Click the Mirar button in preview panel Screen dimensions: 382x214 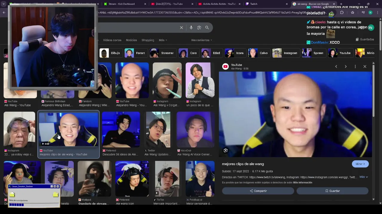click(x=360, y=164)
